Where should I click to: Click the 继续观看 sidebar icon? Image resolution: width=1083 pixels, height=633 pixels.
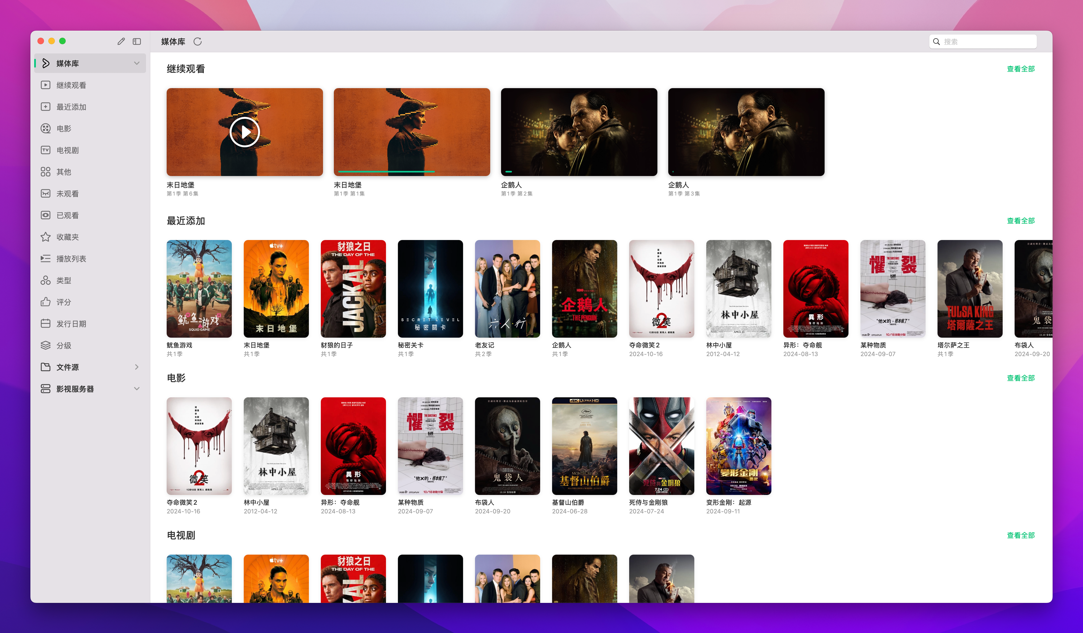click(46, 85)
